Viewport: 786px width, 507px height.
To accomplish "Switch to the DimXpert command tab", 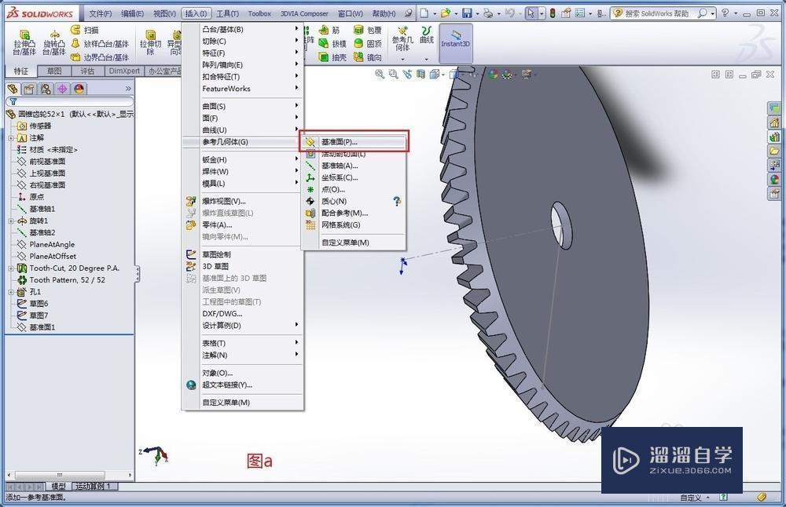I will (124, 71).
